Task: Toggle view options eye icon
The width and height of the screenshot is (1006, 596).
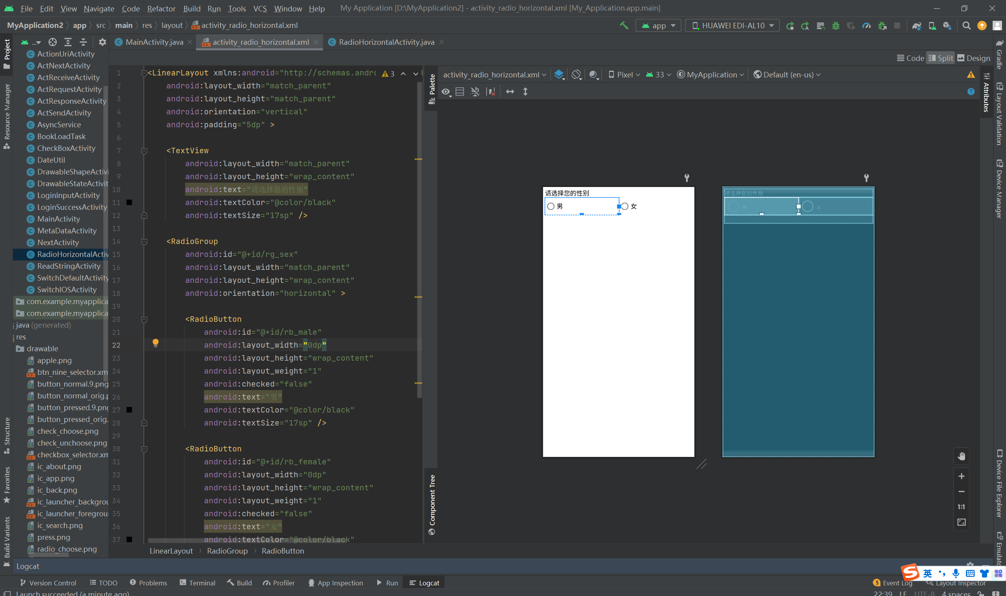Action: [x=446, y=92]
